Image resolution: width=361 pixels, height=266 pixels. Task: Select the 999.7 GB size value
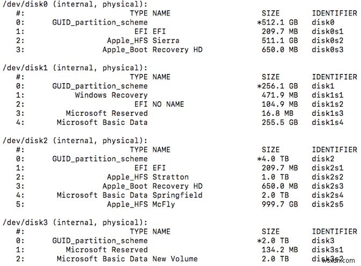[279, 204]
